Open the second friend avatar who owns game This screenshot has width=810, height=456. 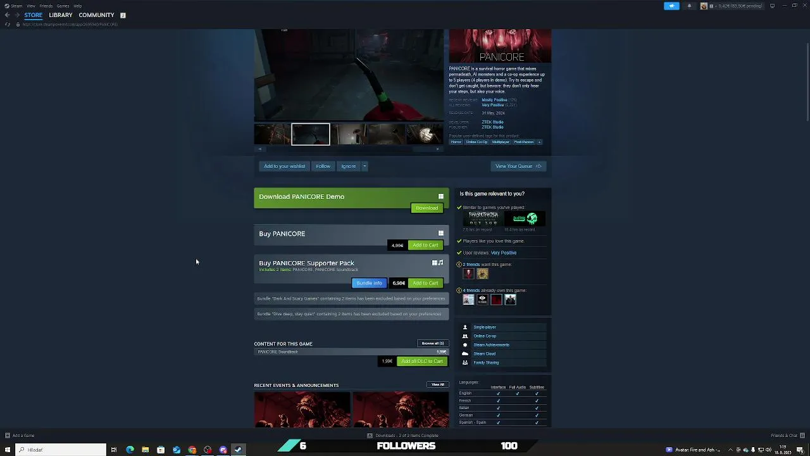coord(482,300)
